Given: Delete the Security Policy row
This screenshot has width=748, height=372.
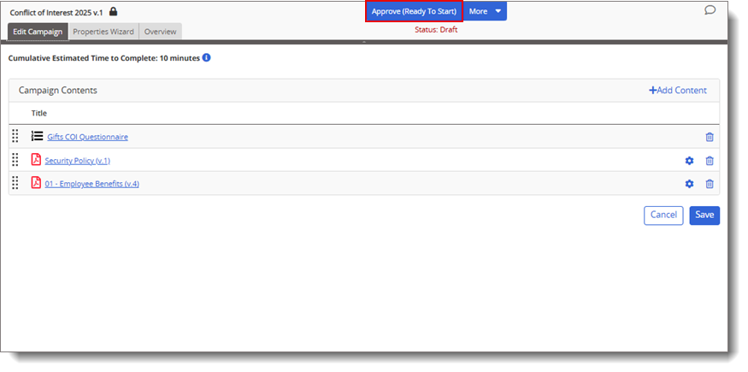Looking at the screenshot, I should point(710,161).
